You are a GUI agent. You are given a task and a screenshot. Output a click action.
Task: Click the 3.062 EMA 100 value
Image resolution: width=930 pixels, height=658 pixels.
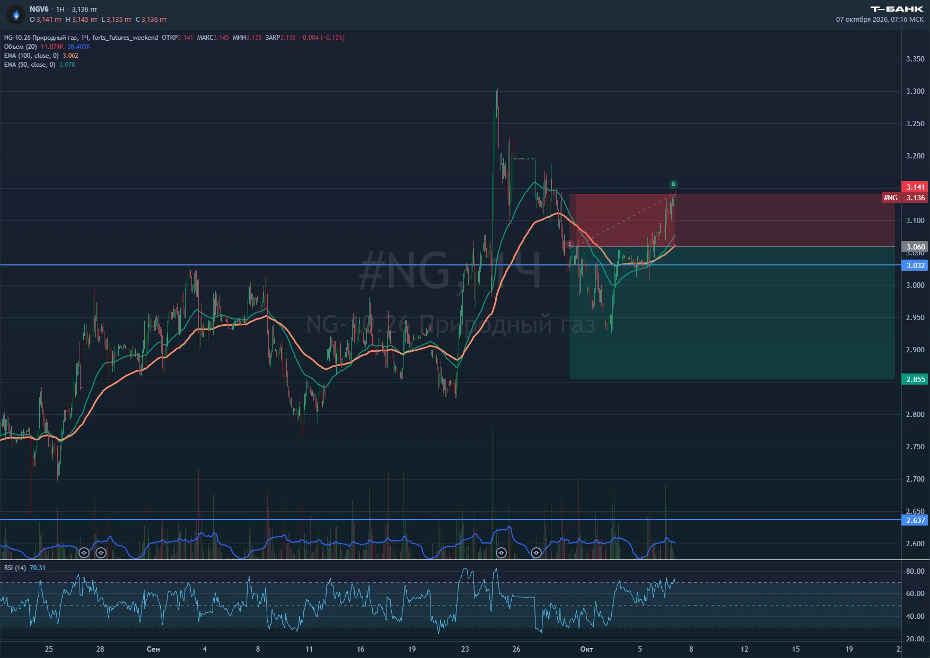point(71,56)
